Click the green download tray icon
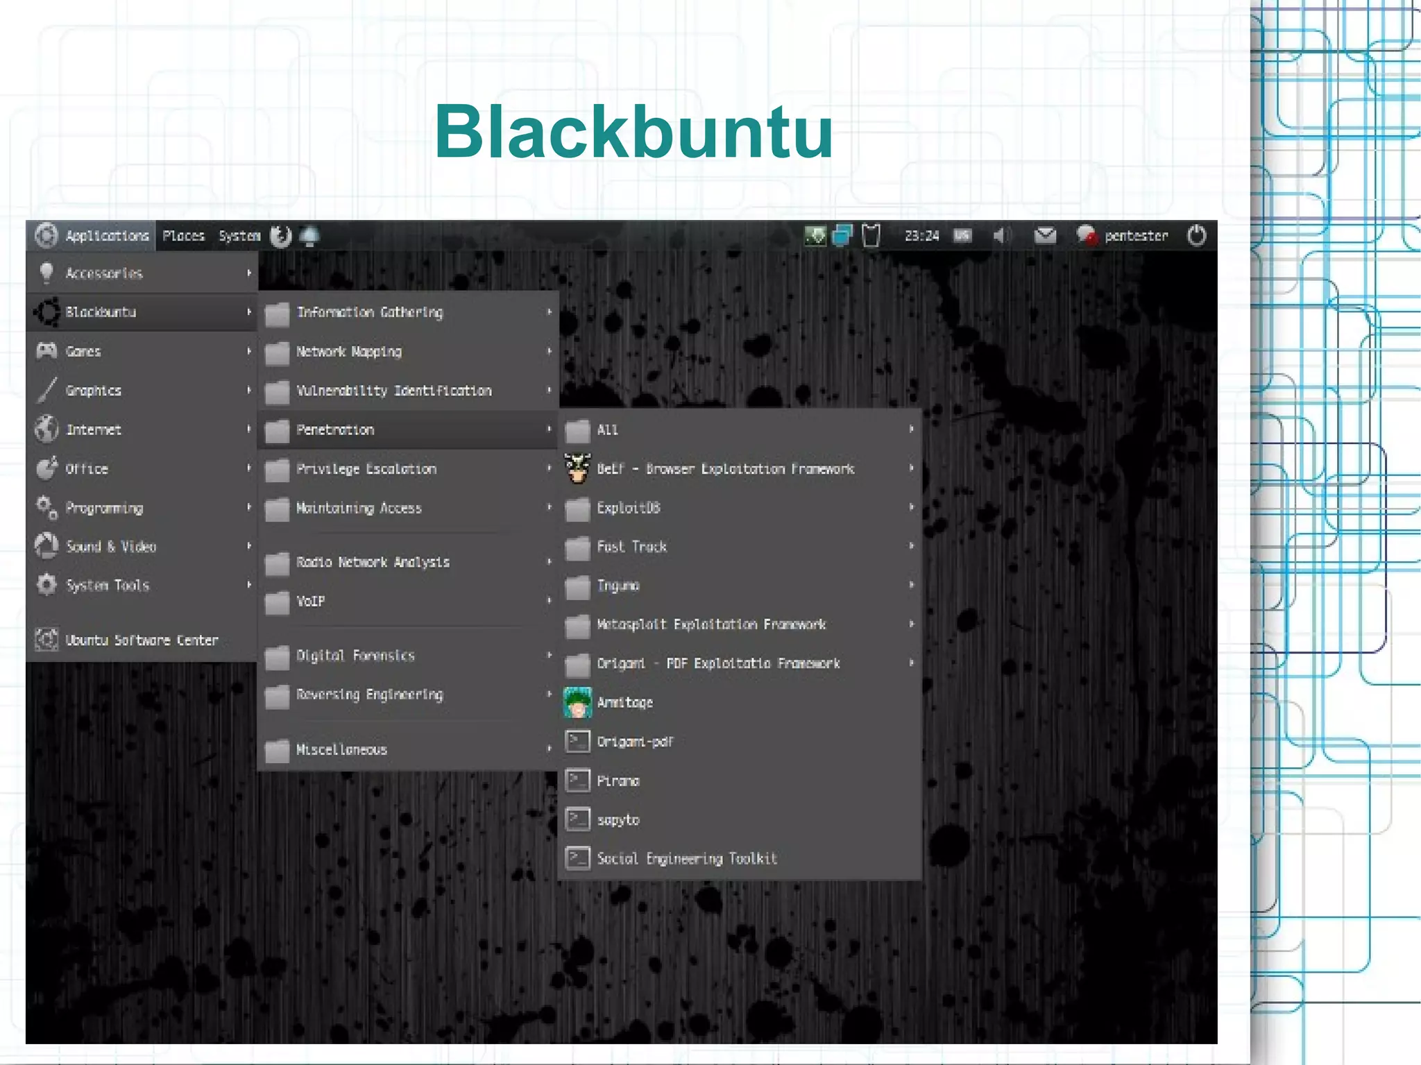Image resolution: width=1421 pixels, height=1065 pixels. click(815, 236)
